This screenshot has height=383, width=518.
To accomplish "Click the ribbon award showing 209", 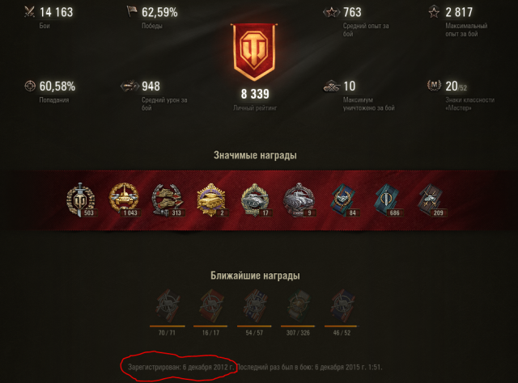I will (431, 200).
